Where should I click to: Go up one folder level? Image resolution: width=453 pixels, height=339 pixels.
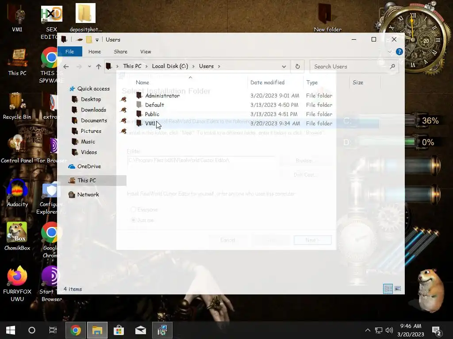click(99, 67)
